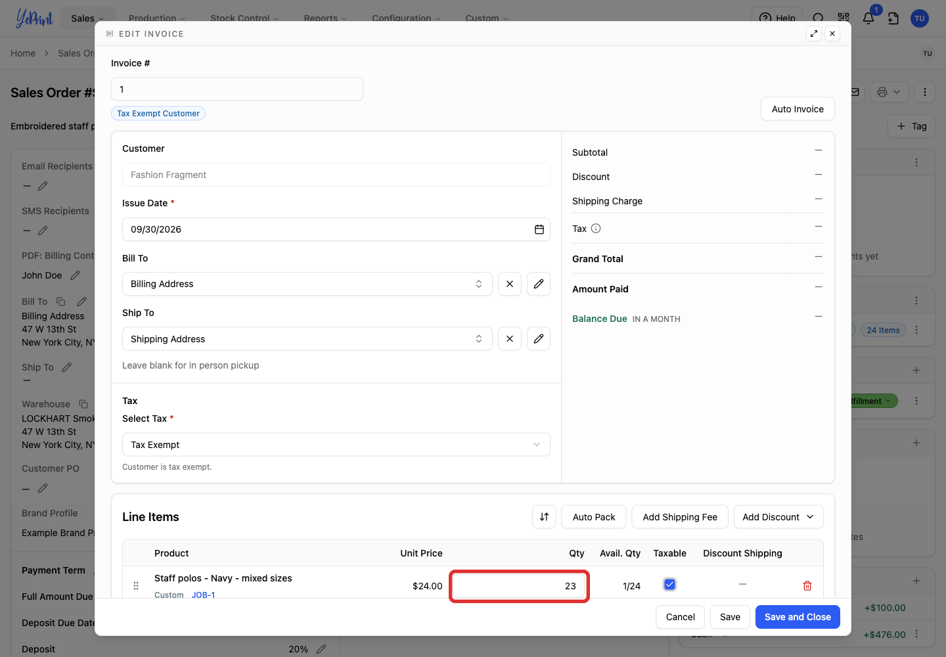The width and height of the screenshot is (946, 657).
Task: Expand the Edit Invoice dialog to fullscreen
Action: (814, 34)
